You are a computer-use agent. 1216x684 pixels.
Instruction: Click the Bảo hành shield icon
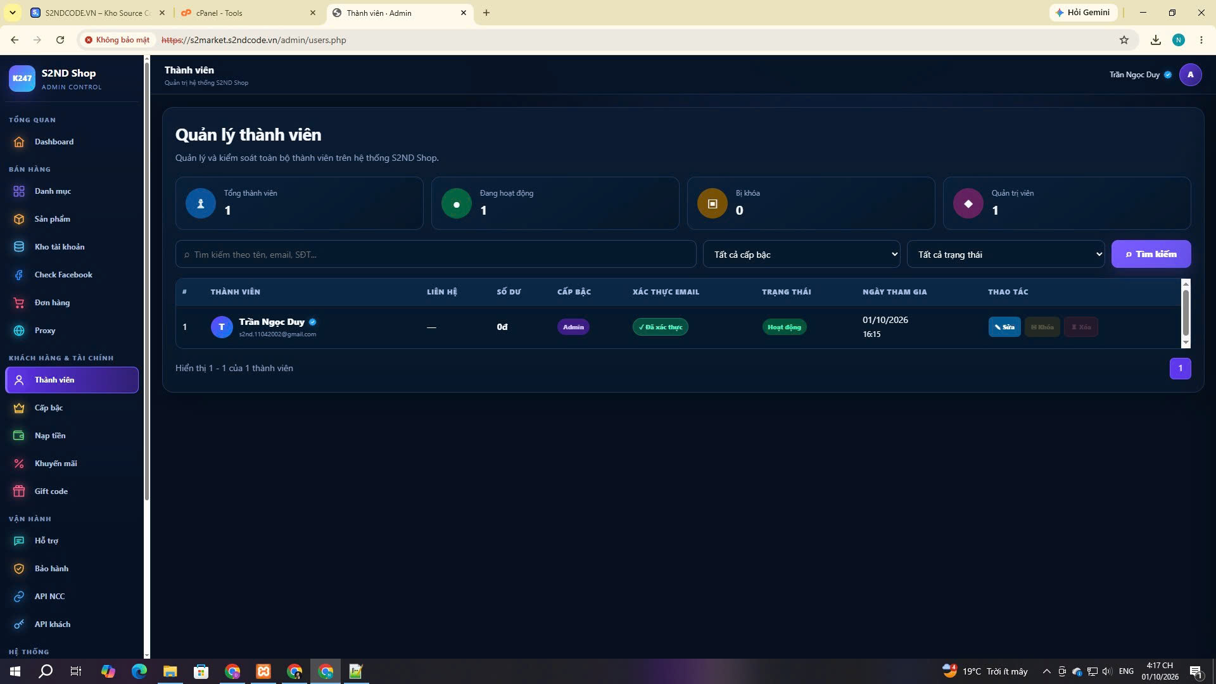click(x=19, y=569)
